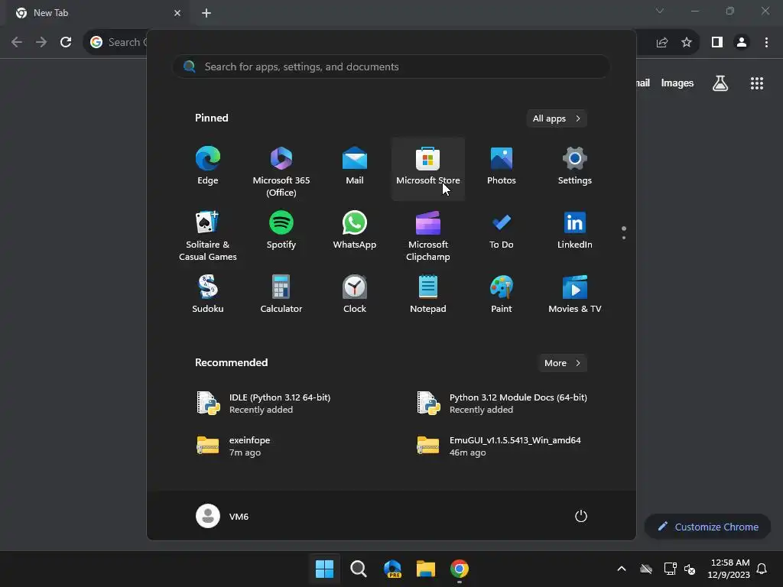The height and width of the screenshot is (587, 783).
Task: Open the network status tray icon
Action: tap(670, 569)
